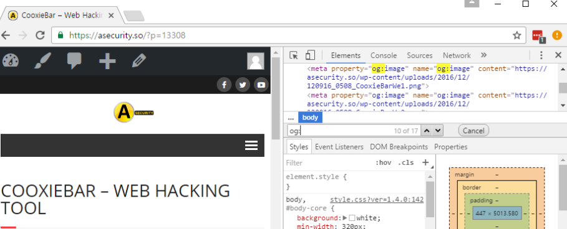Click the pencil Edit Post icon
Screen dimensions: 567x229
click(x=139, y=60)
